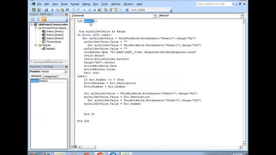276x155 pixels.
Task: Toggle Folders in Project pane
Action: tap(44, 19)
